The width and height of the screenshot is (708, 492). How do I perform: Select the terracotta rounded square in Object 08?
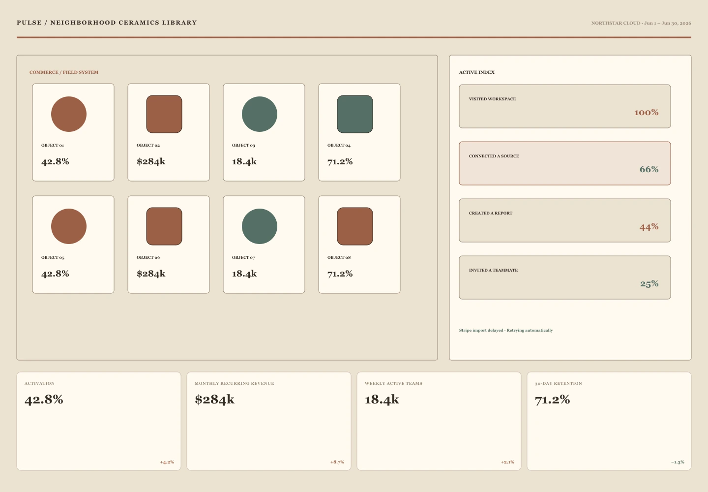pyautogui.click(x=355, y=226)
